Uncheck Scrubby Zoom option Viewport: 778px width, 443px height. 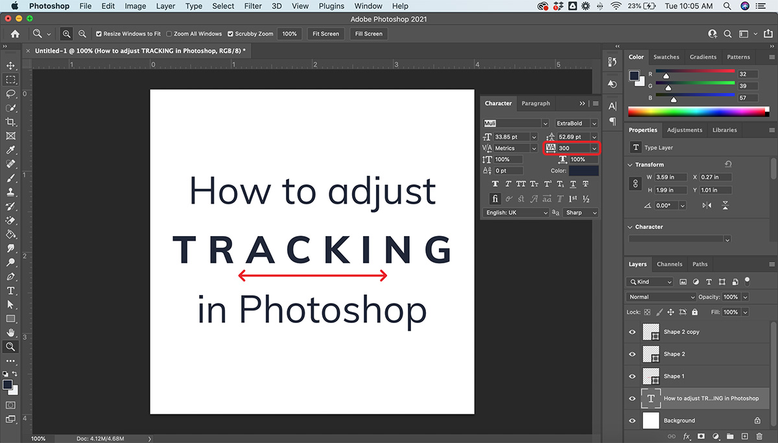click(x=230, y=34)
